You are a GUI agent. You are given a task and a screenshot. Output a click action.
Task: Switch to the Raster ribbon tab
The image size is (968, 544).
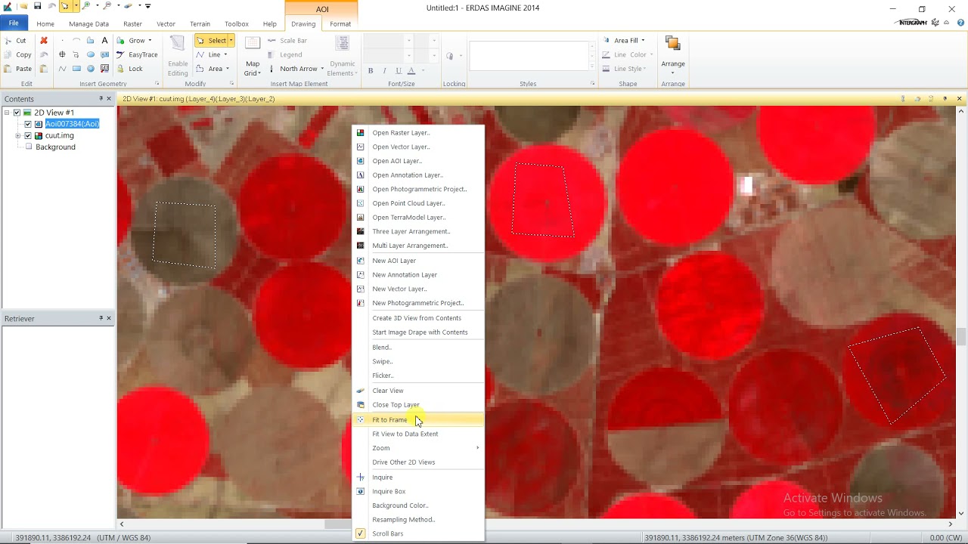coord(132,23)
